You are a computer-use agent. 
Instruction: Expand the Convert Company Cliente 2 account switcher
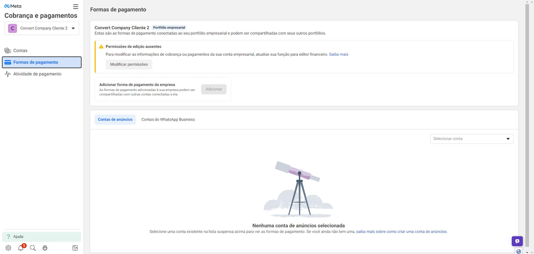[42, 28]
